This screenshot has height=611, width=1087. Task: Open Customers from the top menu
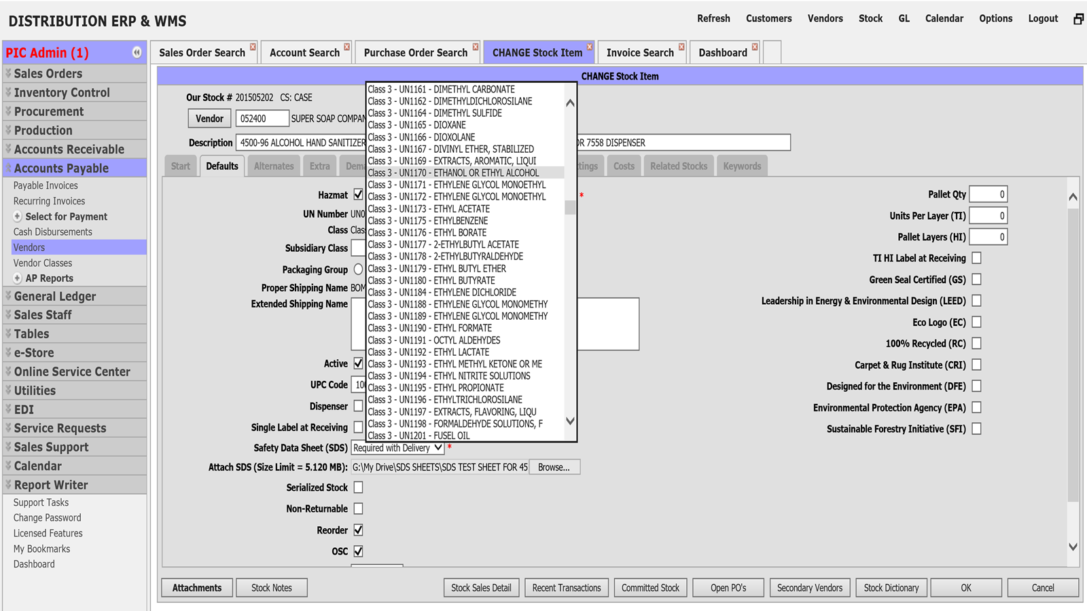coord(768,19)
